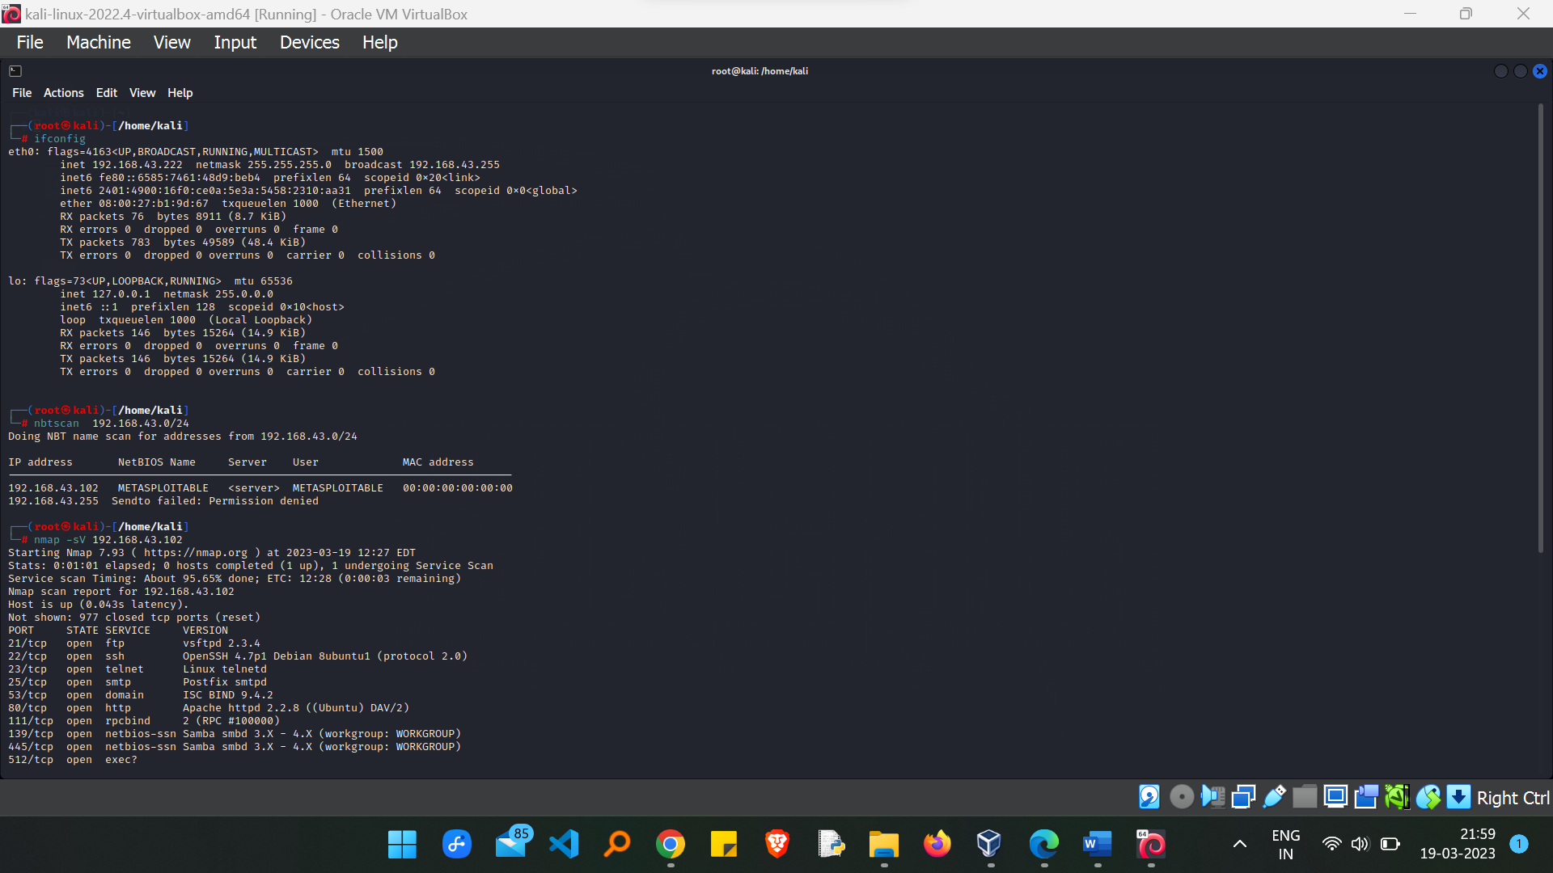Open the terminal Edit menu

106,93
